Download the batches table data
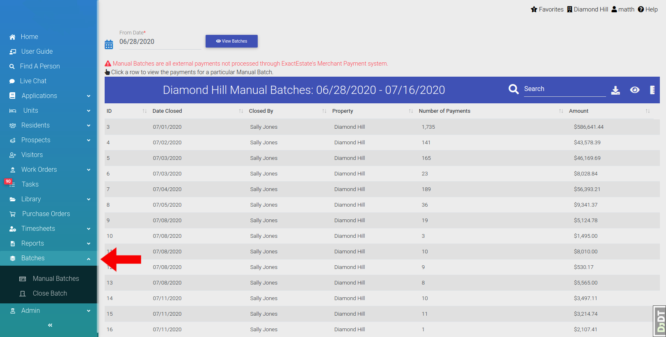The width and height of the screenshot is (666, 337). tap(616, 90)
